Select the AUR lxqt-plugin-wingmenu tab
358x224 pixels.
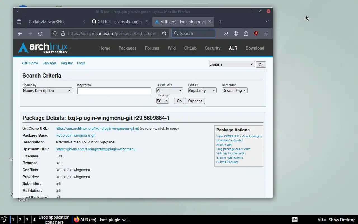click(x=183, y=22)
